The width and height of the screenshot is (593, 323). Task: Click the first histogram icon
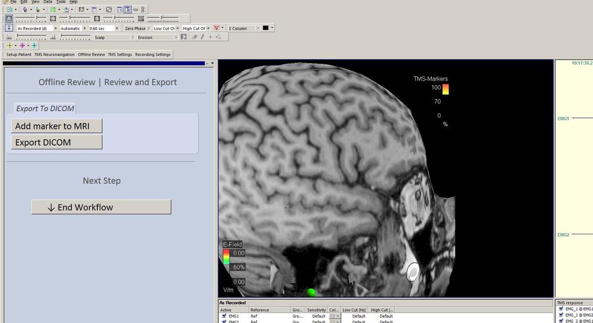pyautogui.click(x=9, y=37)
